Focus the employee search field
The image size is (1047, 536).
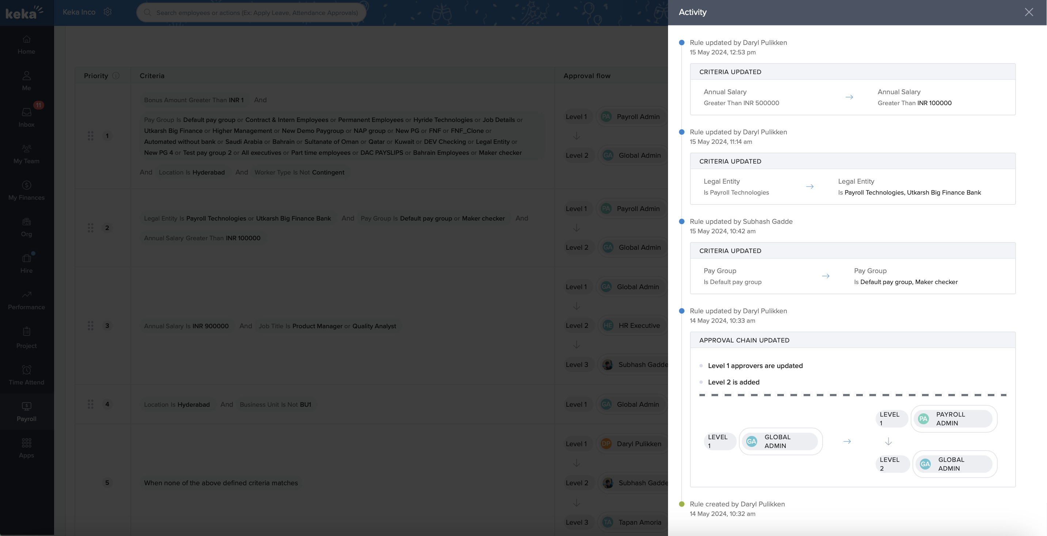pyautogui.click(x=256, y=12)
